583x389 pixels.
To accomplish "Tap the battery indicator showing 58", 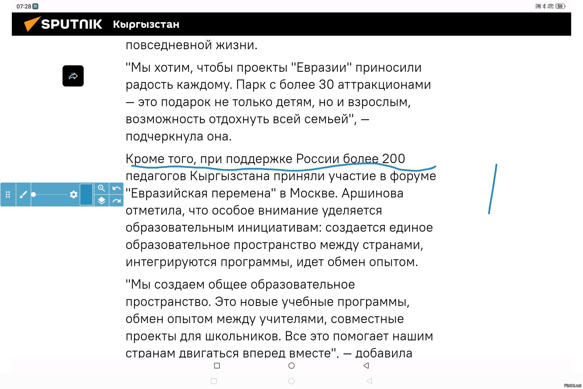I will pyautogui.click(x=561, y=6).
